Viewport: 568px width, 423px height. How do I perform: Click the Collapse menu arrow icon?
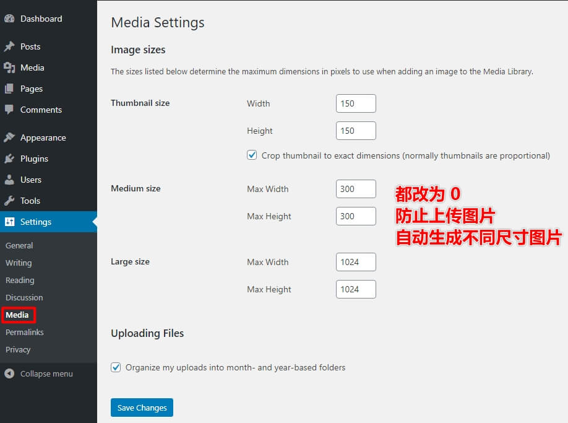[x=9, y=373]
